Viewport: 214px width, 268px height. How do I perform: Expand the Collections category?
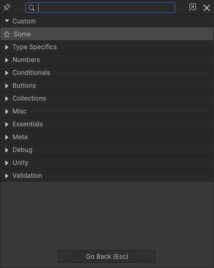pos(7,98)
